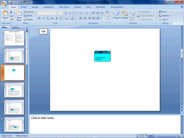Open the Overlay Editor tab
Image resolution: width=184 pixels, height=138 pixels.
click(117, 7)
